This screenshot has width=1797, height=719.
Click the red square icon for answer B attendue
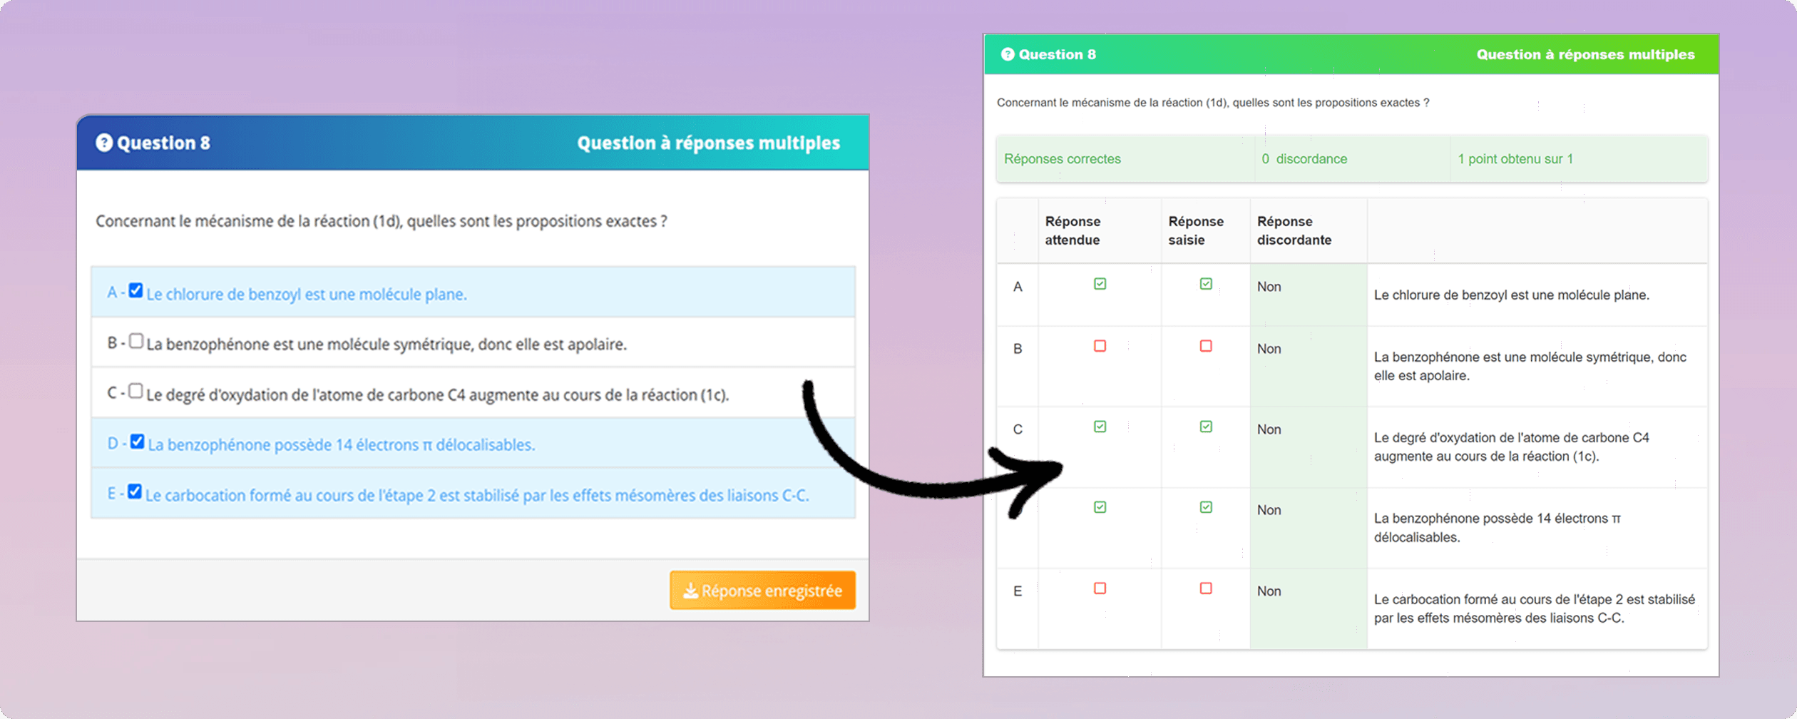pyautogui.click(x=1100, y=346)
